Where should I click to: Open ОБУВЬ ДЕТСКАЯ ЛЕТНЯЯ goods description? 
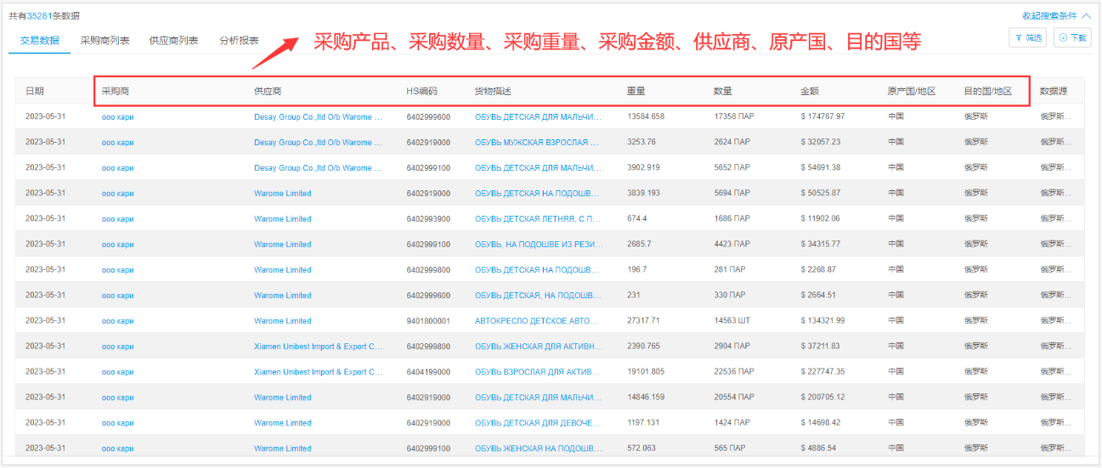point(538,218)
